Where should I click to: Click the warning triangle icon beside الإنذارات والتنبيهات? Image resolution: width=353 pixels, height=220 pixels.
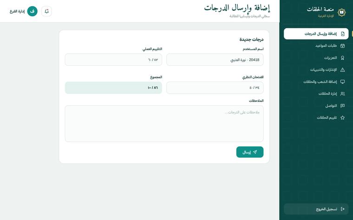click(343, 70)
